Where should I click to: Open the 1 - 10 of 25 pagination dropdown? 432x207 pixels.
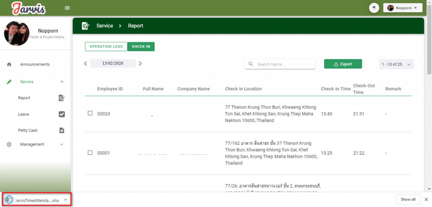(396, 64)
